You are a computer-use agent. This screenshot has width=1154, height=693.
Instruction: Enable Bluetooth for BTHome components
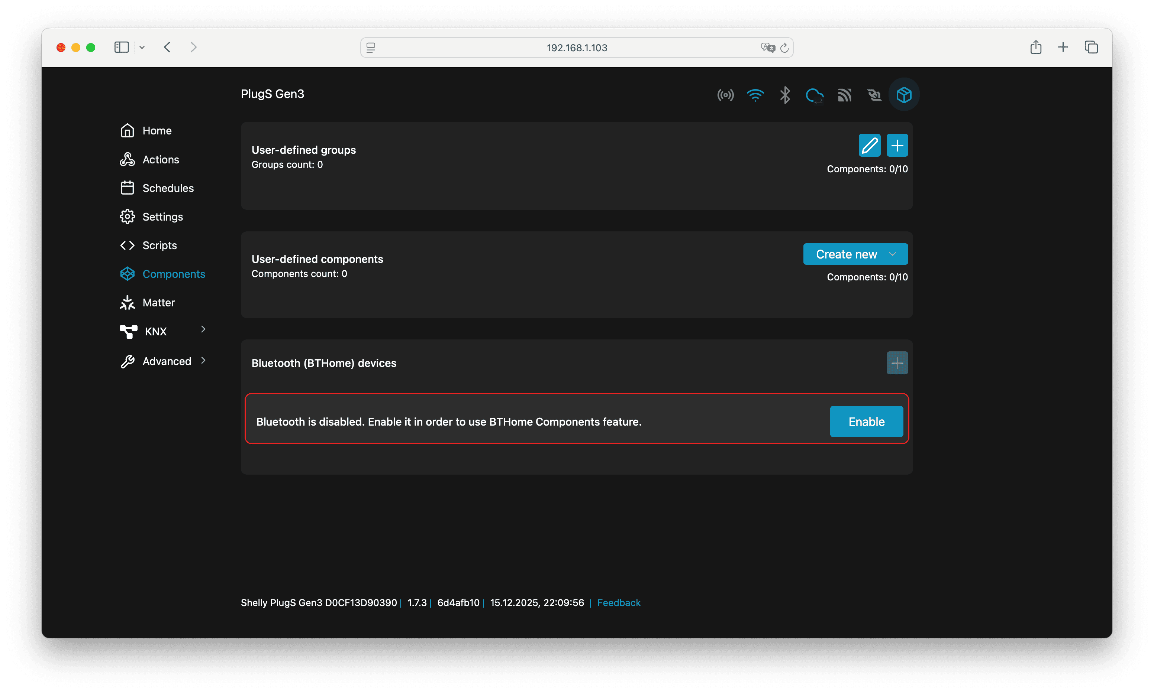(866, 422)
